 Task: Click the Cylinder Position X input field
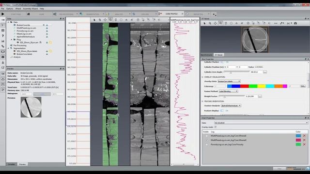[x=231, y=67]
